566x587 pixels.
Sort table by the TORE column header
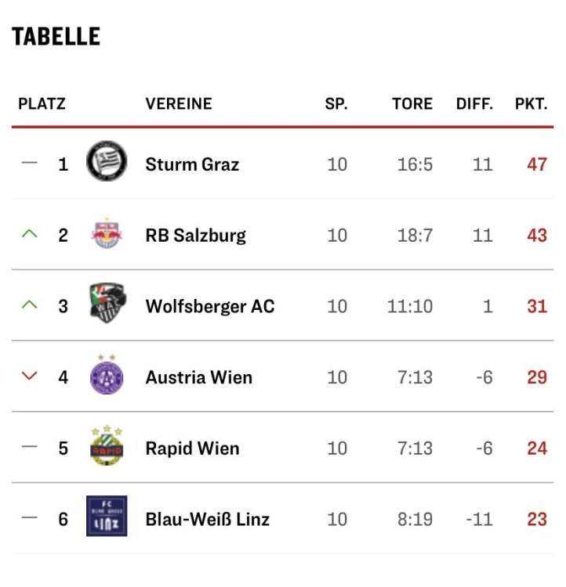click(412, 103)
